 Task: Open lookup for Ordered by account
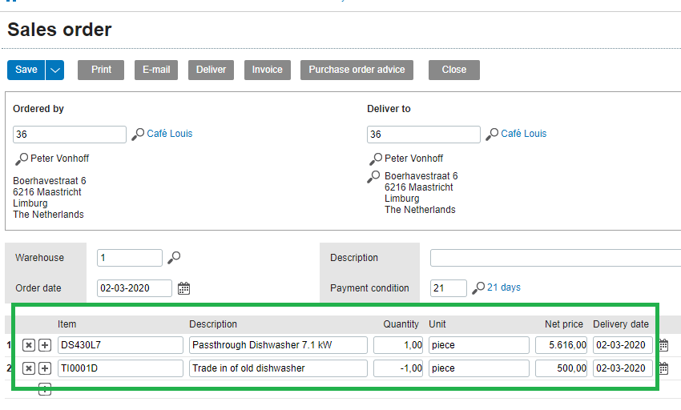click(x=138, y=135)
